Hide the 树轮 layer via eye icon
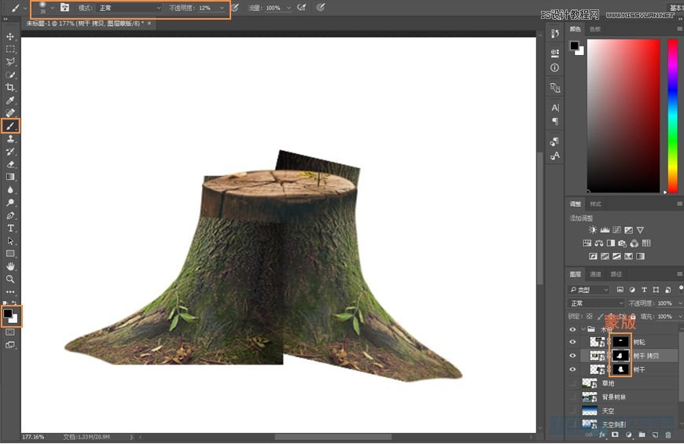The width and height of the screenshot is (684, 444). [x=572, y=342]
